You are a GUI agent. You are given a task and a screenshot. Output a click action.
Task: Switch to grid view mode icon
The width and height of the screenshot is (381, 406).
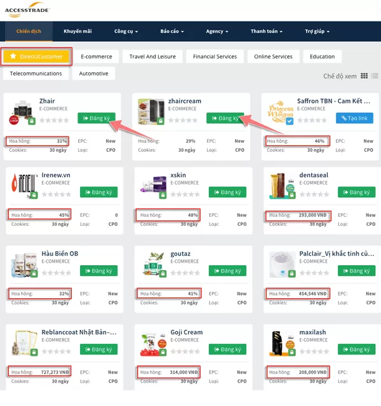point(364,76)
